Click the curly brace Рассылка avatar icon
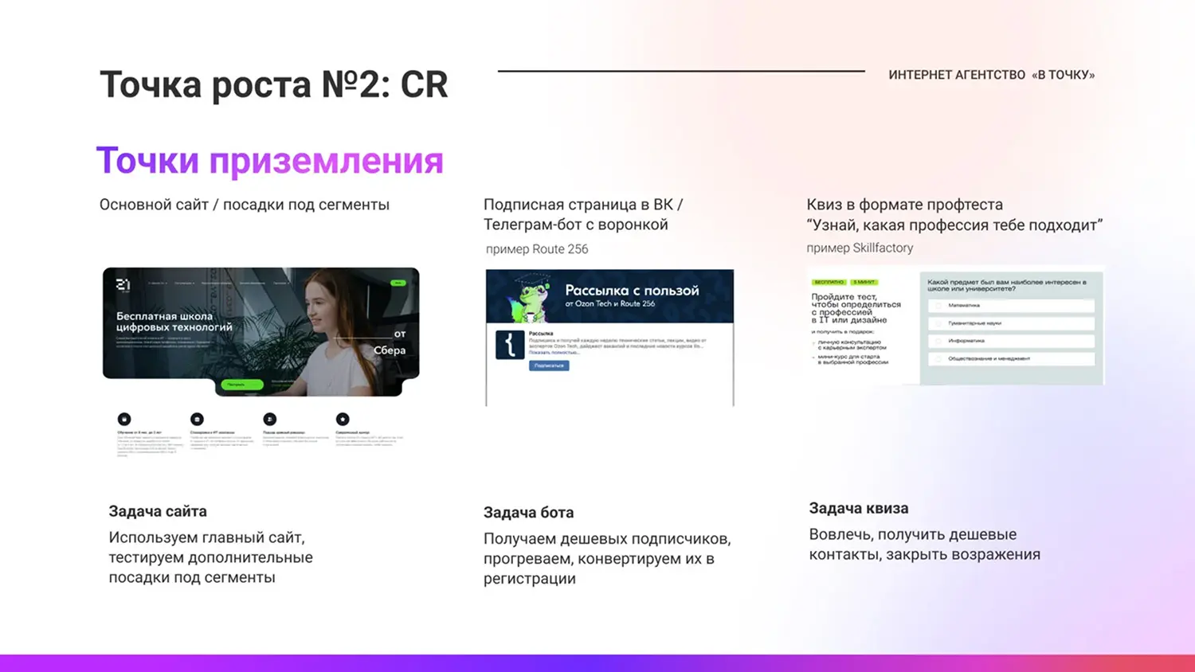1195x672 pixels. [x=510, y=345]
